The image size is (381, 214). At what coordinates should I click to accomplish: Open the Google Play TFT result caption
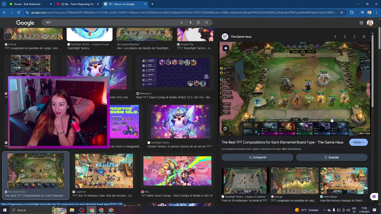(x=195, y=46)
